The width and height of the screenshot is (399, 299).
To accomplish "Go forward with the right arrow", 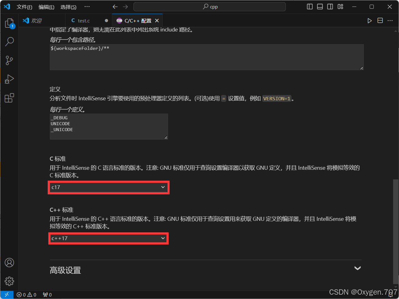I will coord(125,7).
